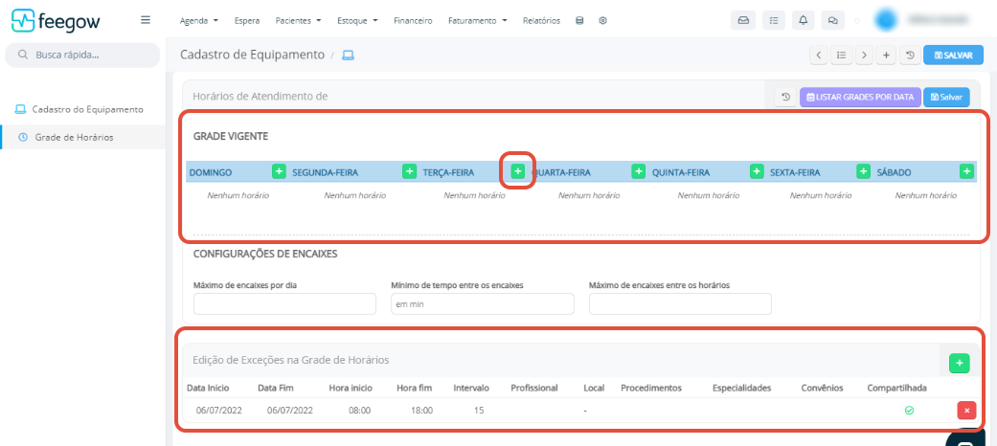The image size is (997, 446).
Task: Open the Agenda dropdown menu
Action: 199,20
